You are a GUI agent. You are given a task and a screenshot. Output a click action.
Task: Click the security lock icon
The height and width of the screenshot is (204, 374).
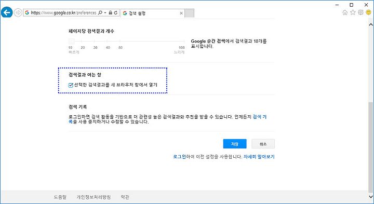(x=111, y=12)
